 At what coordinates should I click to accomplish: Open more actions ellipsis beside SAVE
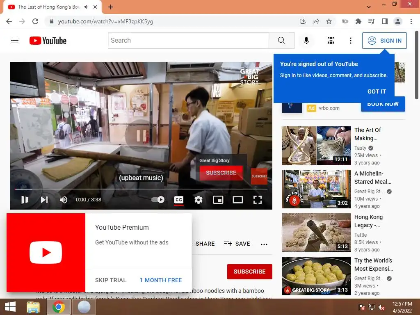pyautogui.click(x=264, y=244)
